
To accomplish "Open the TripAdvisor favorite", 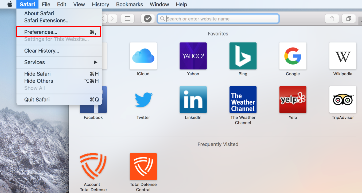I will tap(343, 100).
